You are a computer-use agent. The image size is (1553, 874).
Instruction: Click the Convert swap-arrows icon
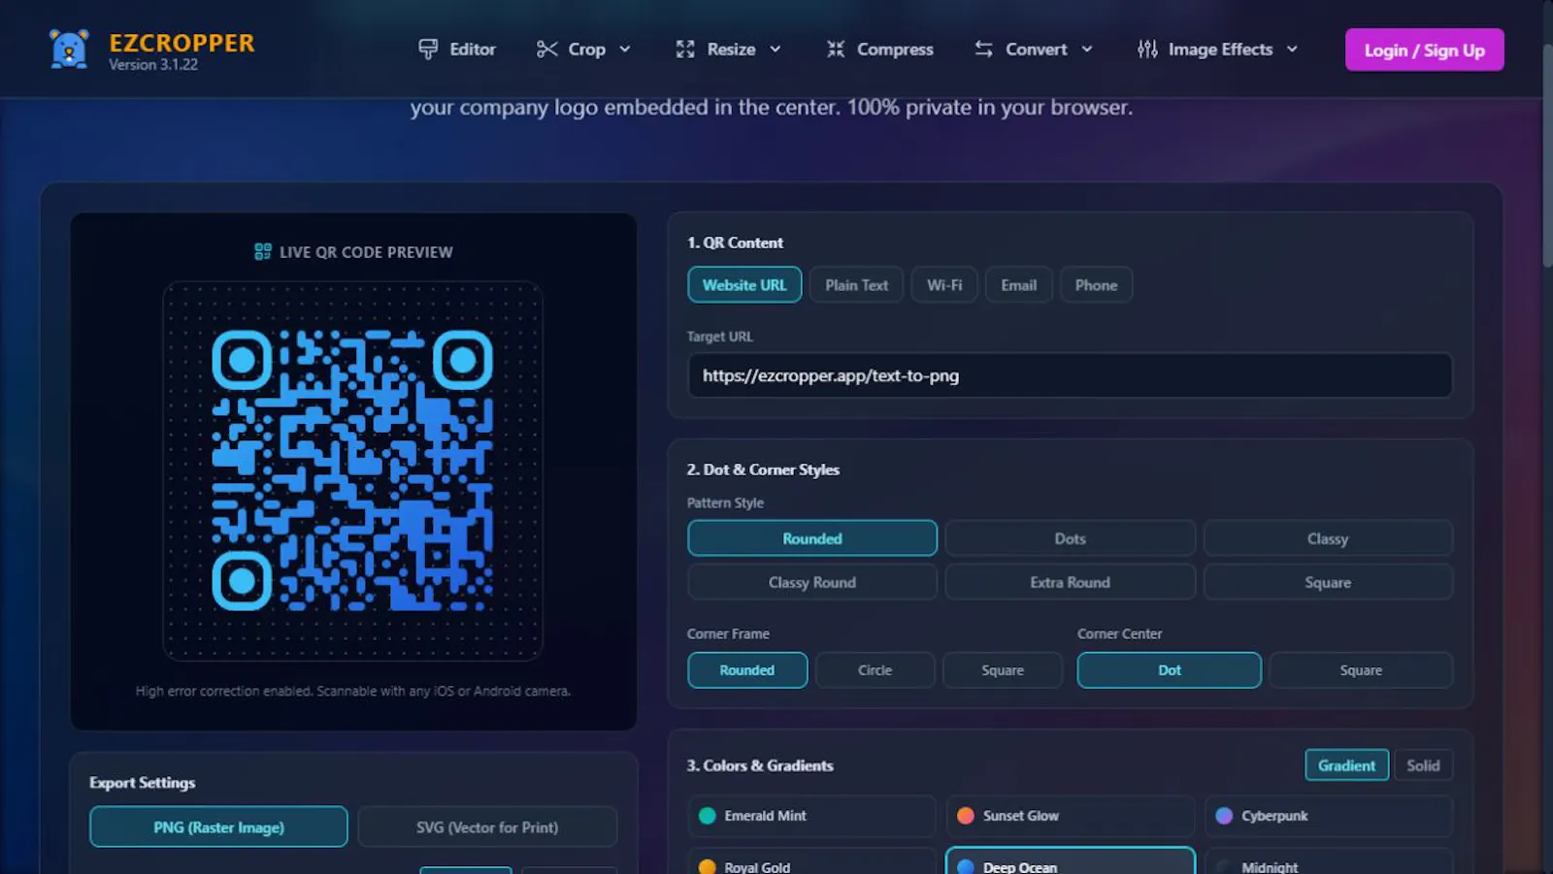[984, 49]
